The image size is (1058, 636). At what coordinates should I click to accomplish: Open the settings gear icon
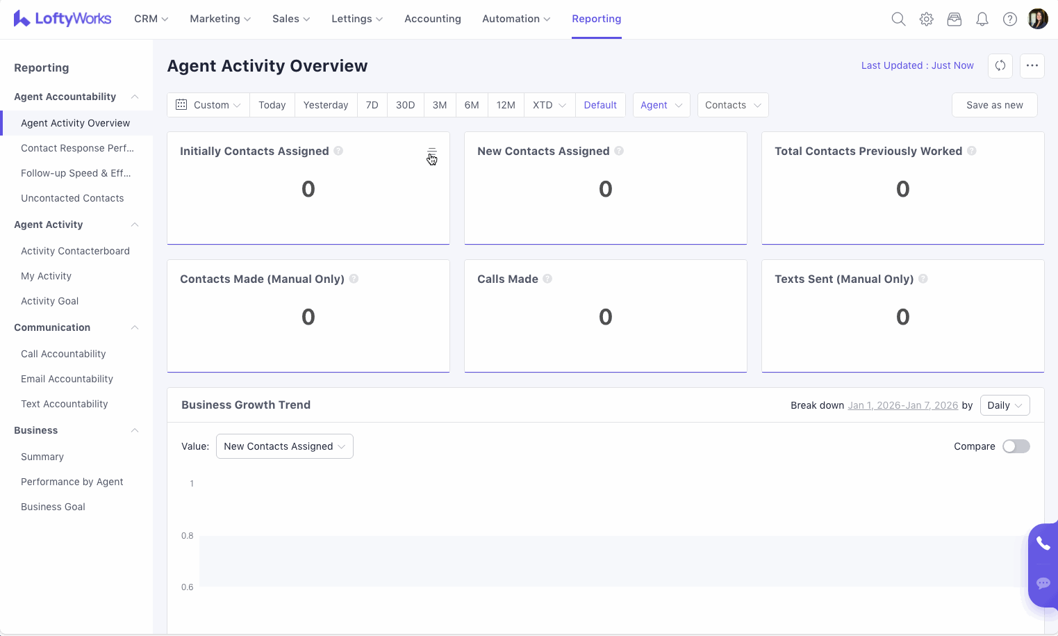926,19
